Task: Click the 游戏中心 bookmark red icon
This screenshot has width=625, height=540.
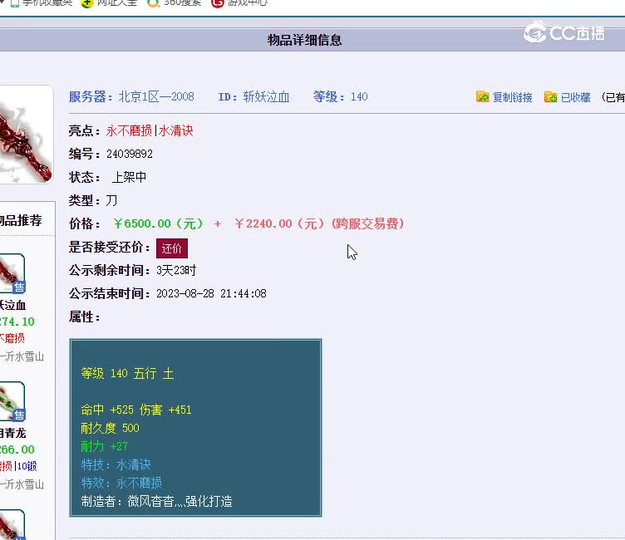Action: coord(218,3)
